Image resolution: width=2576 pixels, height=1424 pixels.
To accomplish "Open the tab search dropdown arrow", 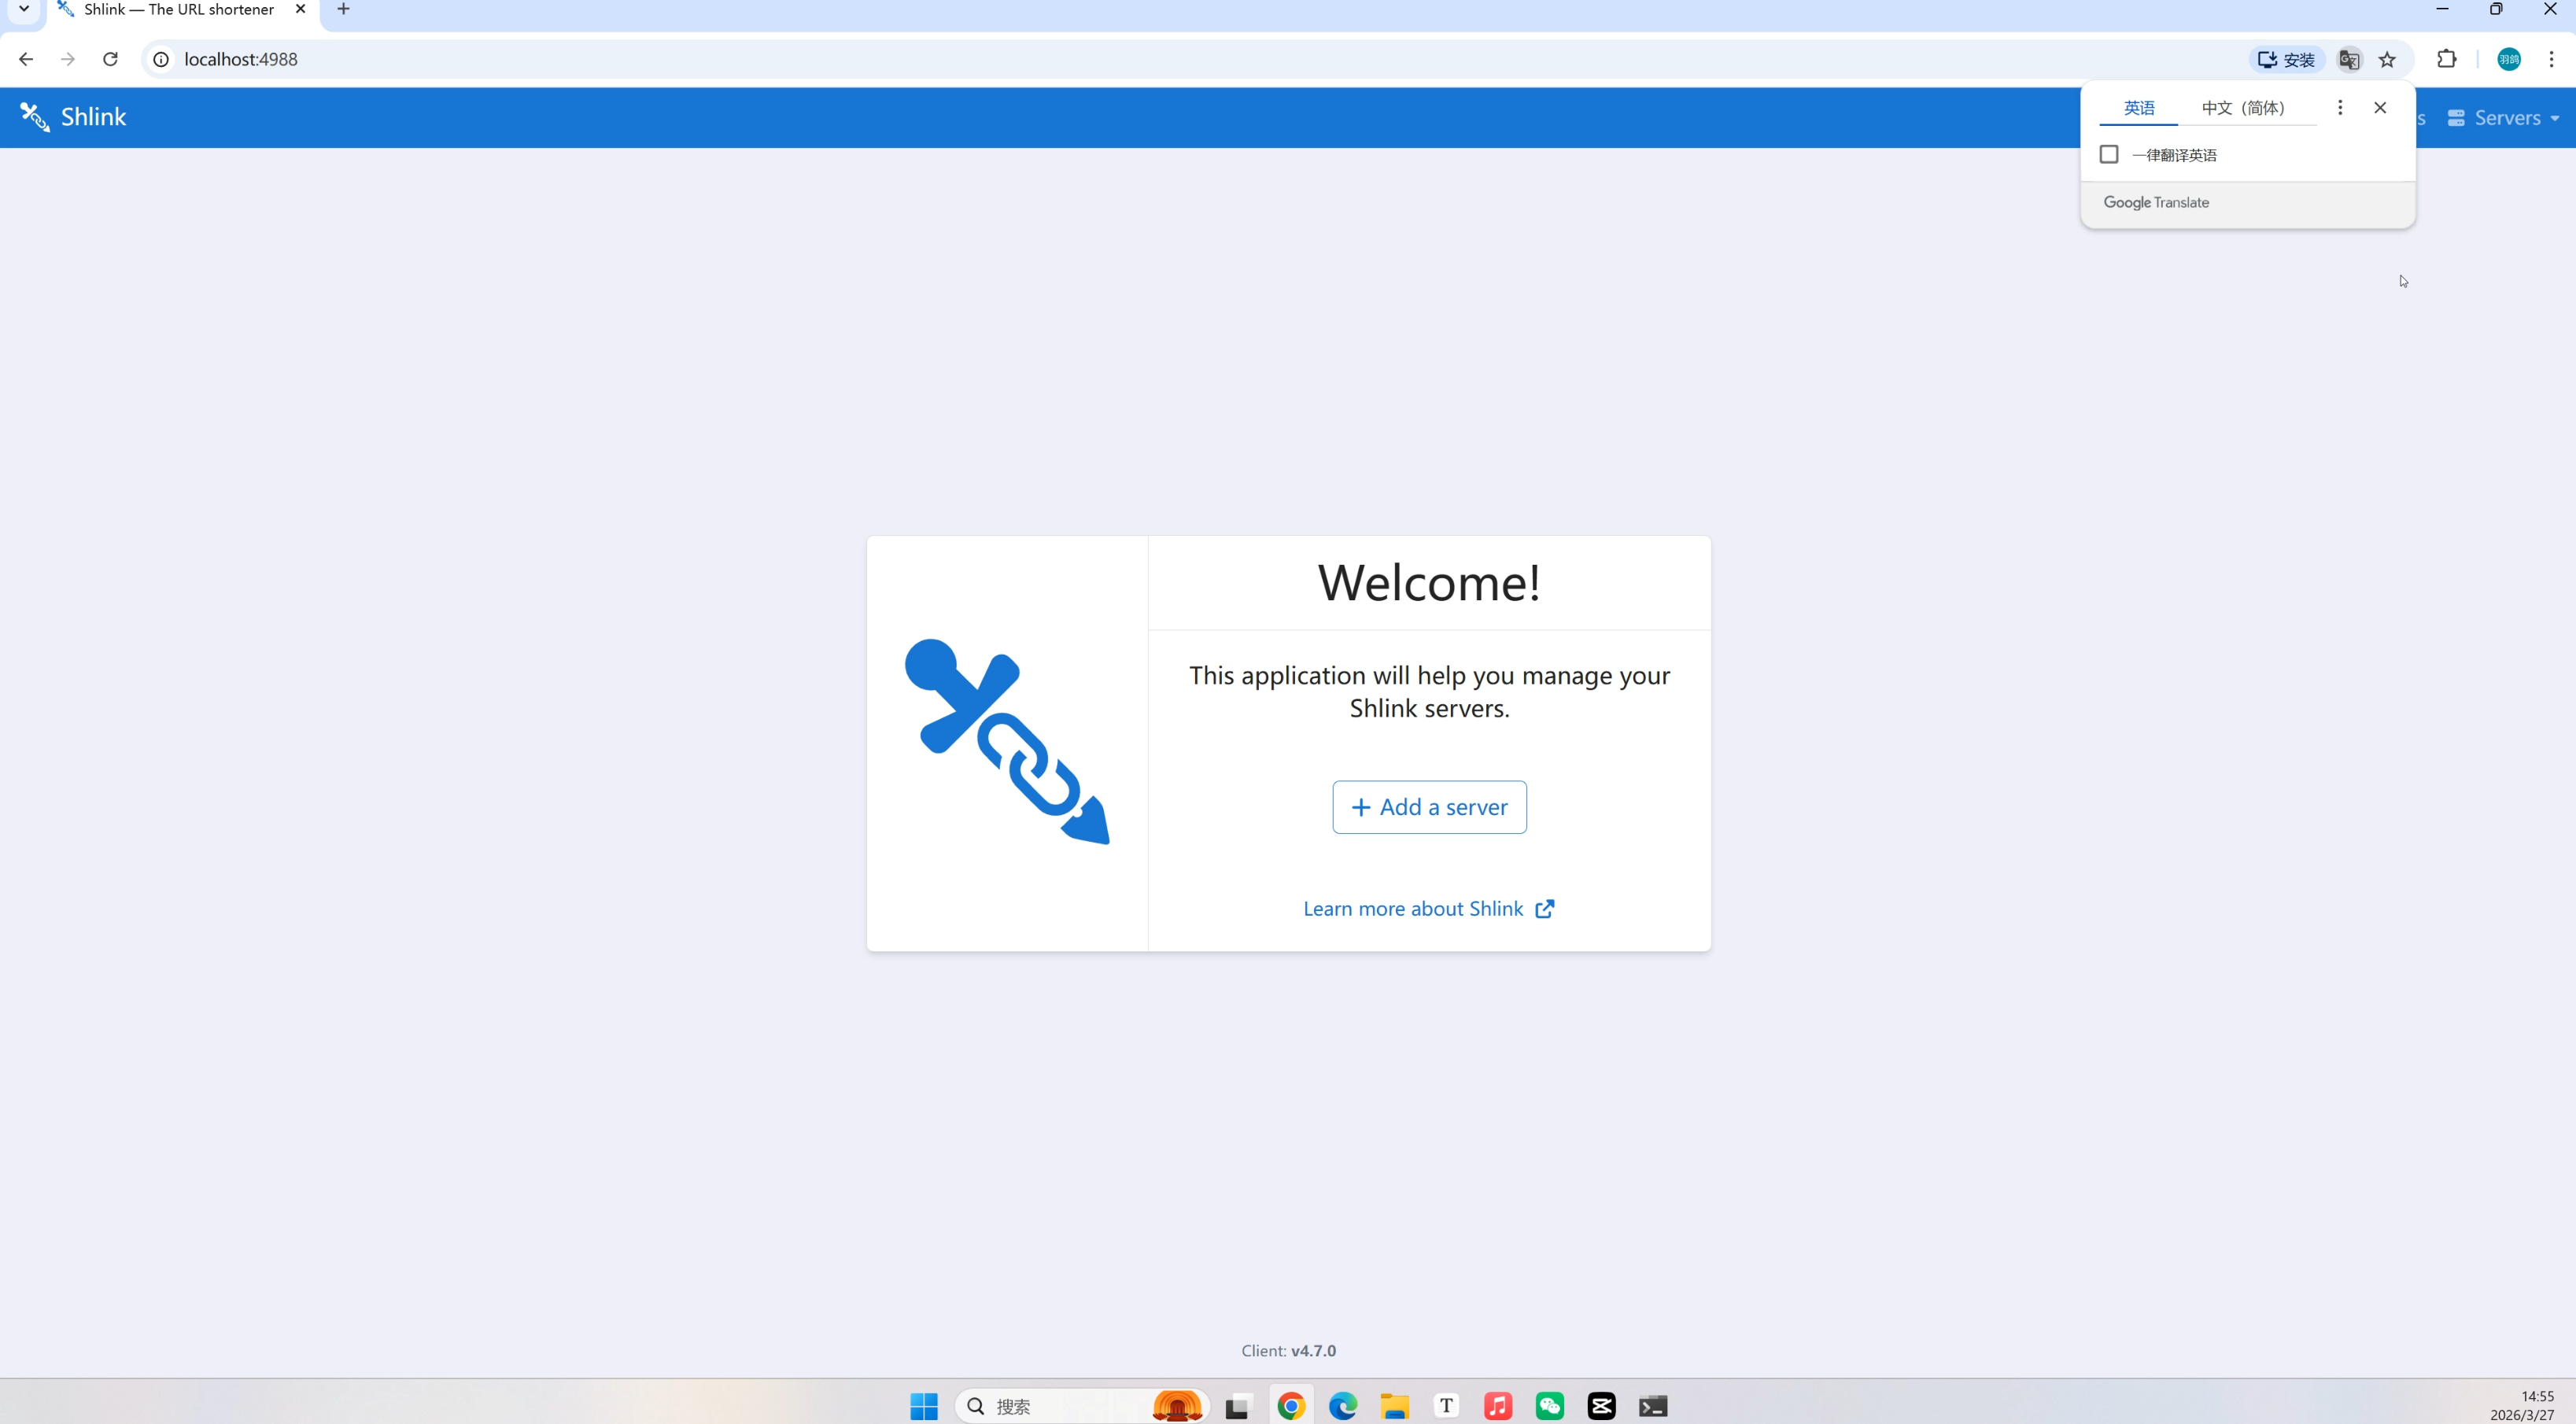I will (24, 9).
